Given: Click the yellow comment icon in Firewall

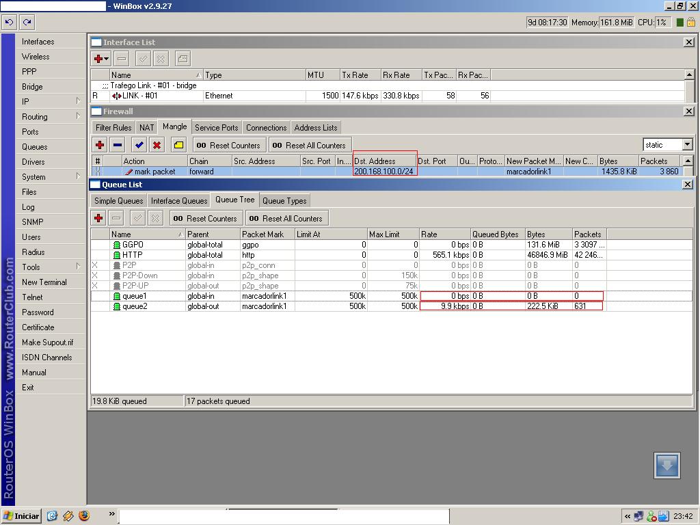Looking at the screenshot, I should [178, 145].
